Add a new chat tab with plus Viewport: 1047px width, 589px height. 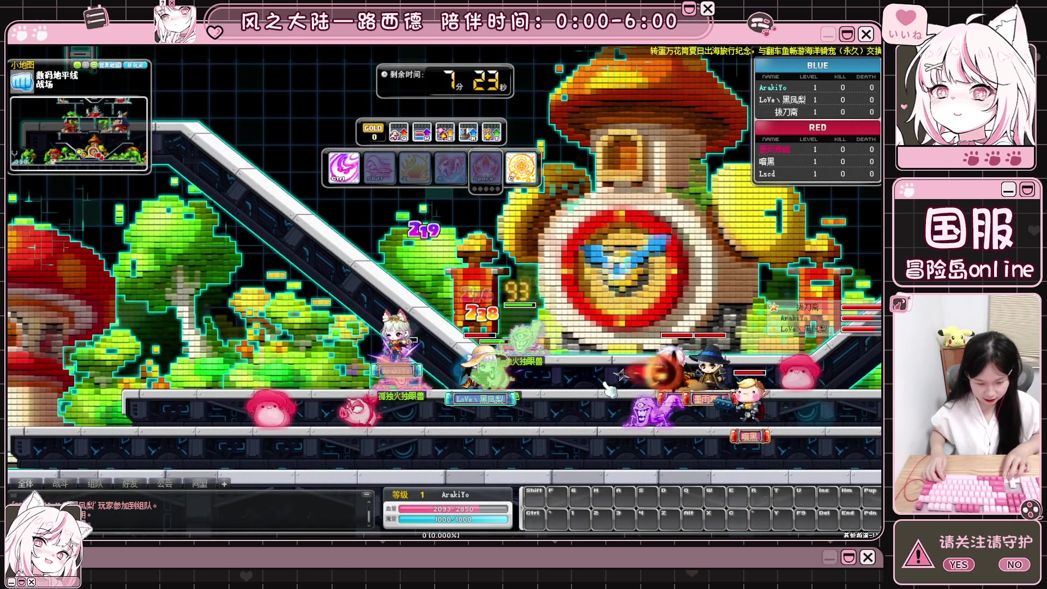[224, 484]
